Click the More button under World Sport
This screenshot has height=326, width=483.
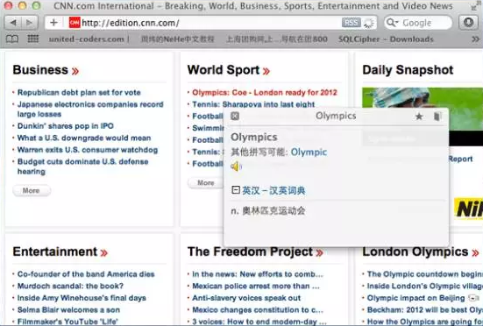[205, 183]
